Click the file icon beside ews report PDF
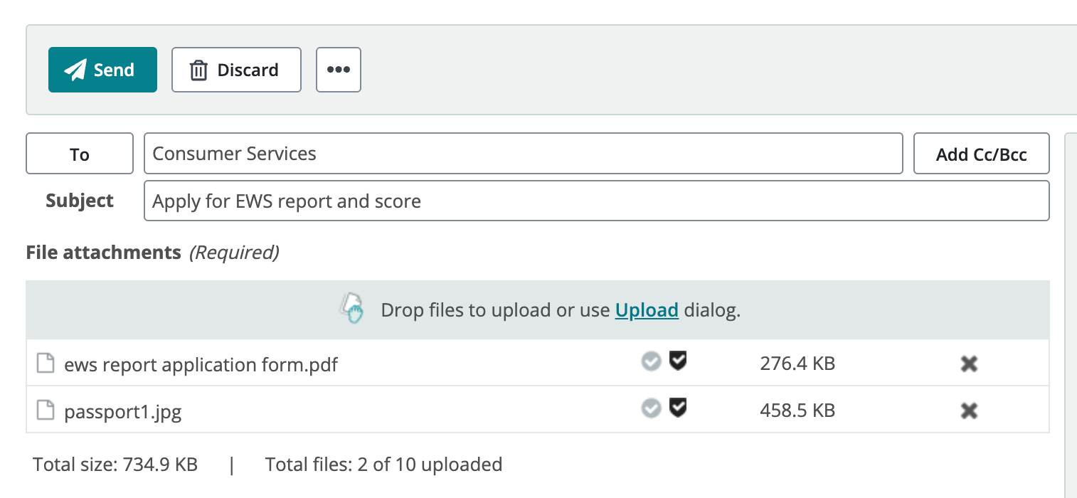1077x498 pixels. click(46, 364)
